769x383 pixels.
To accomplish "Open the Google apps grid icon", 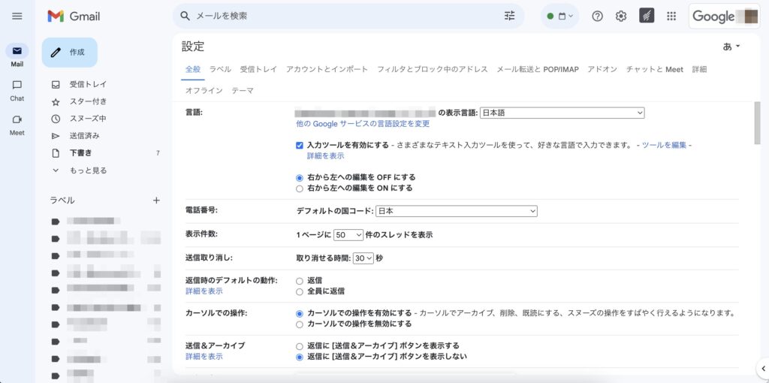I will (671, 16).
